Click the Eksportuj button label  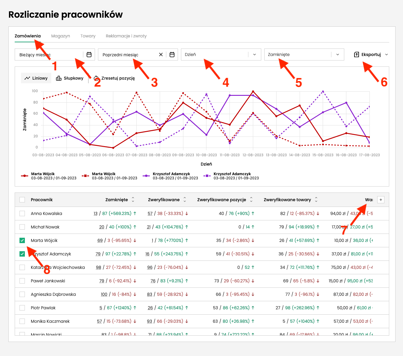(371, 54)
